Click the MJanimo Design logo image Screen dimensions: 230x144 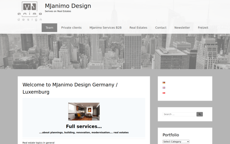coord(30,11)
